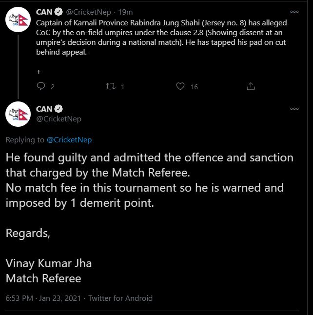Open the @CricketNep handle below the reply's CAN name
313x315 pixels.
click(59, 118)
